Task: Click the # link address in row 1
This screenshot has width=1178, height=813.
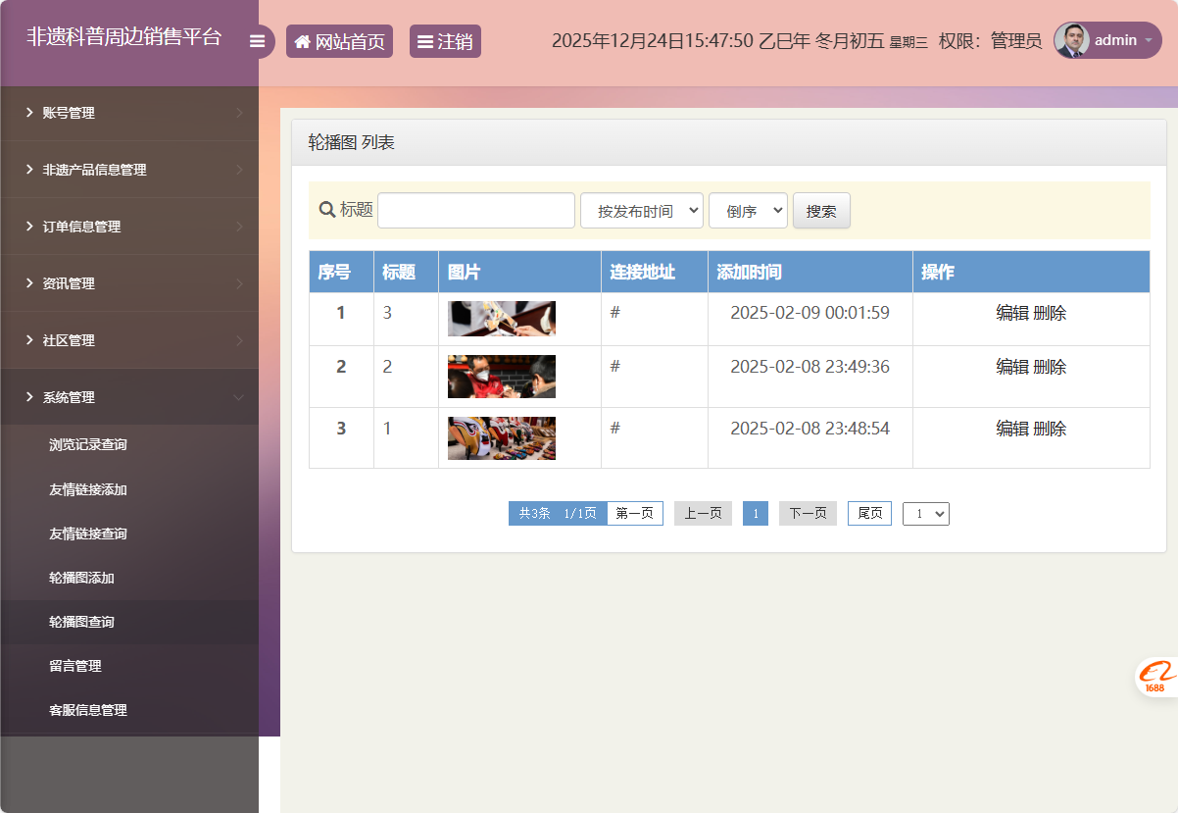Action: point(615,312)
